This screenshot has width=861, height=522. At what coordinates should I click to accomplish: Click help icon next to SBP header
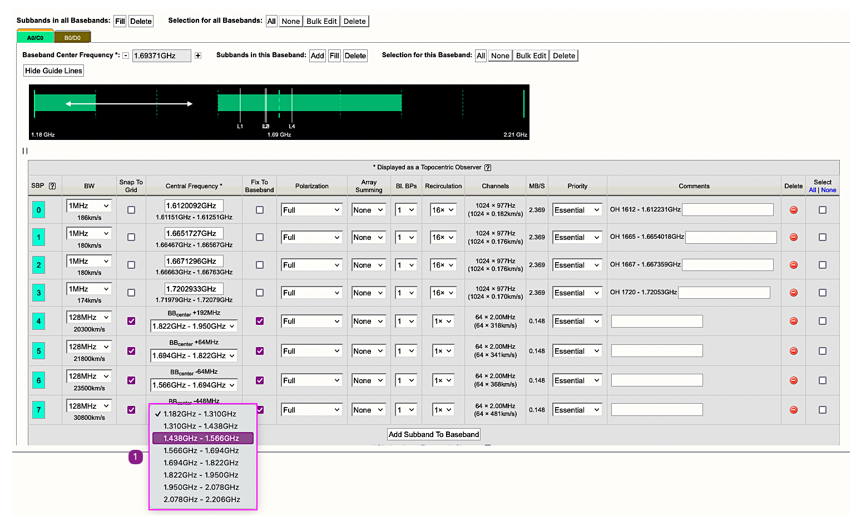52,186
